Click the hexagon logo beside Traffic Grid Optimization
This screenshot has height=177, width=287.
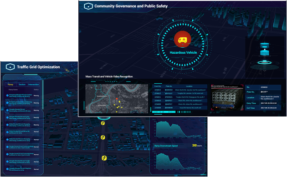point(10,67)
